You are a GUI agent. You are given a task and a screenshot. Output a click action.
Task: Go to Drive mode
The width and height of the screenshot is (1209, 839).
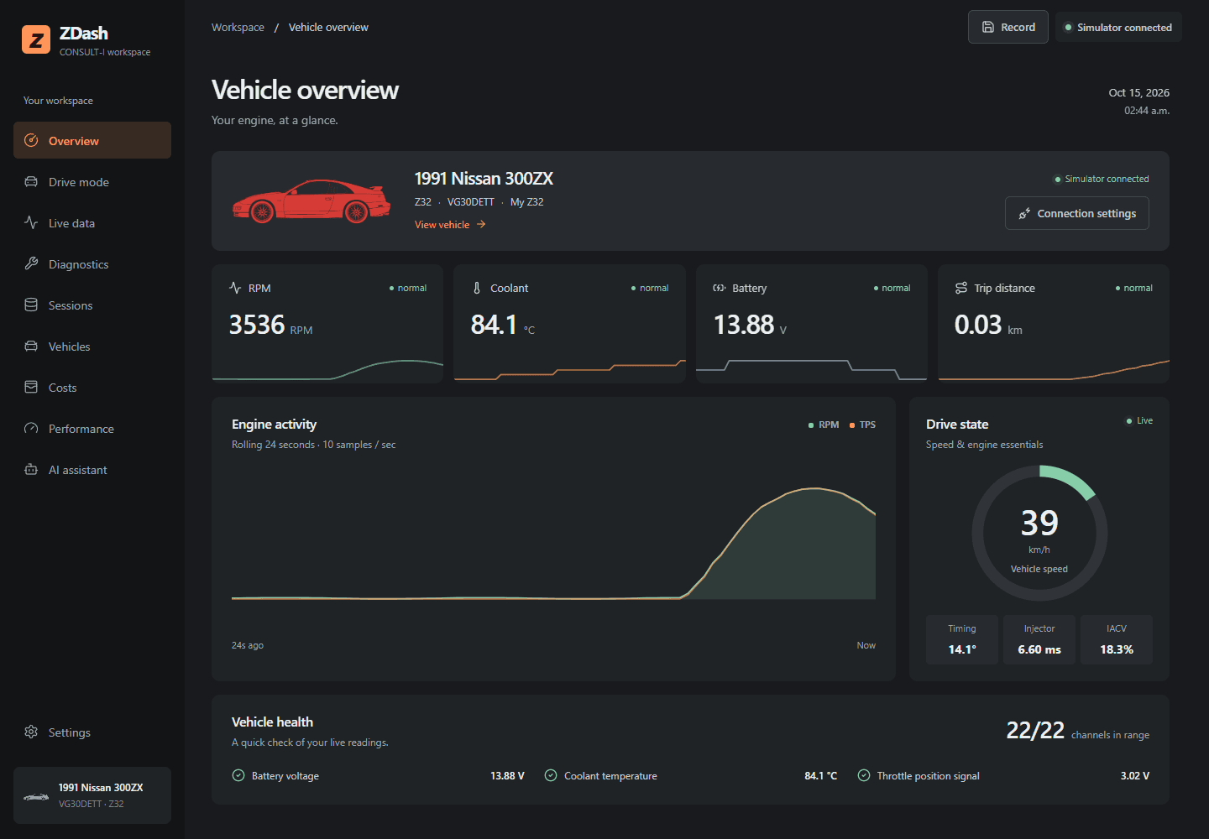click(92, 181)
